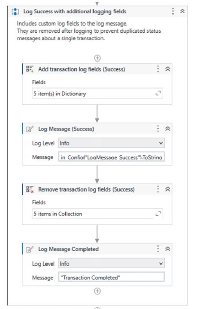The width and height of the screenshot is (200, 309).
Task: Open options menu of Log Success scope
Action: pos(173,11)
